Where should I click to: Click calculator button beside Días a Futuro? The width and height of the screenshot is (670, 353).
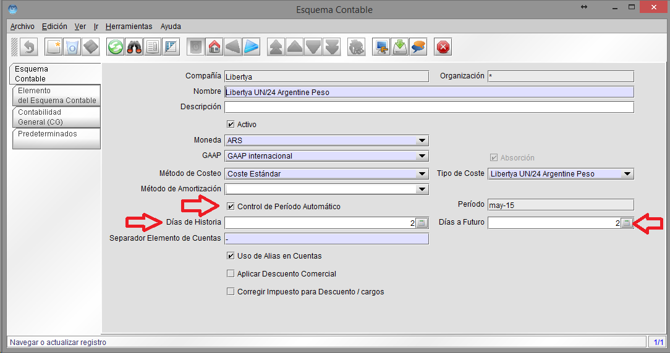(x=627, y=223)
